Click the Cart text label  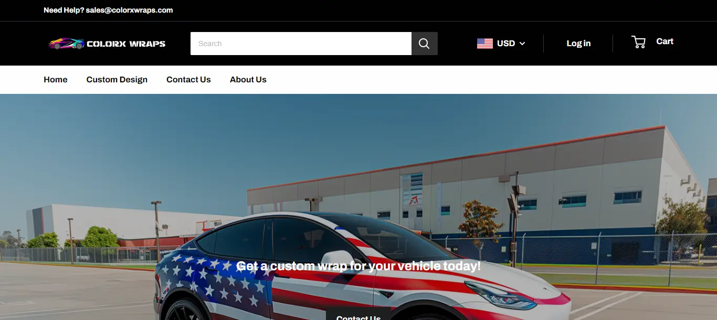[x=665, y=41]
